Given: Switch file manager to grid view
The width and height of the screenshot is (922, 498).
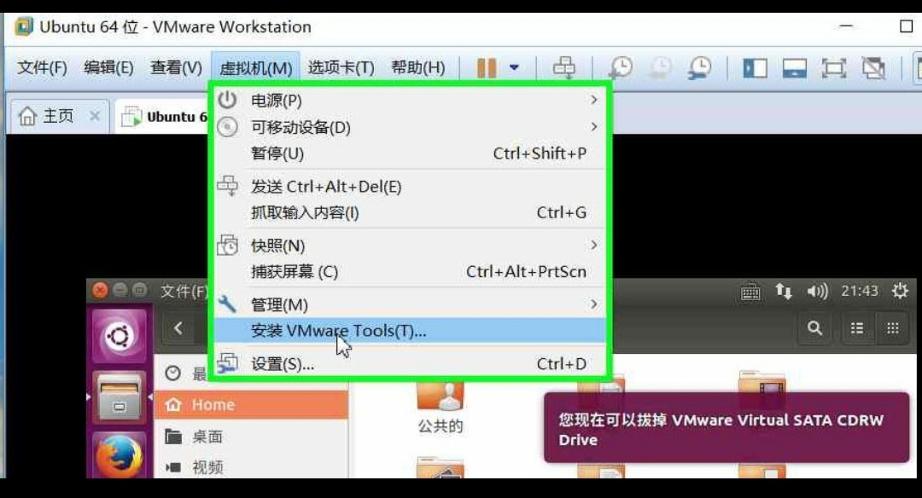Looking at the screenshot, I should pos(891,327).
